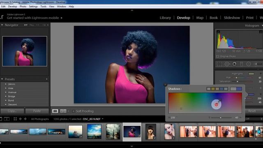
Task: Open the Settings menu
Action: coord(33,7)
